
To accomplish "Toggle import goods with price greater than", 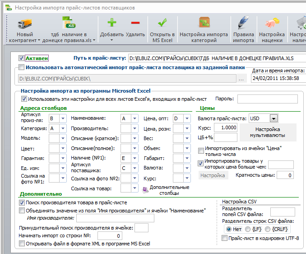I will pos(200,163).
